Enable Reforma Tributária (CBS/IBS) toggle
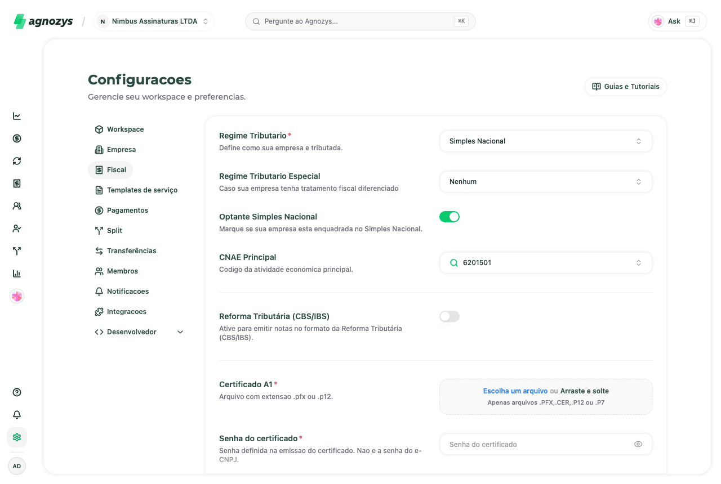 (449, 316)
